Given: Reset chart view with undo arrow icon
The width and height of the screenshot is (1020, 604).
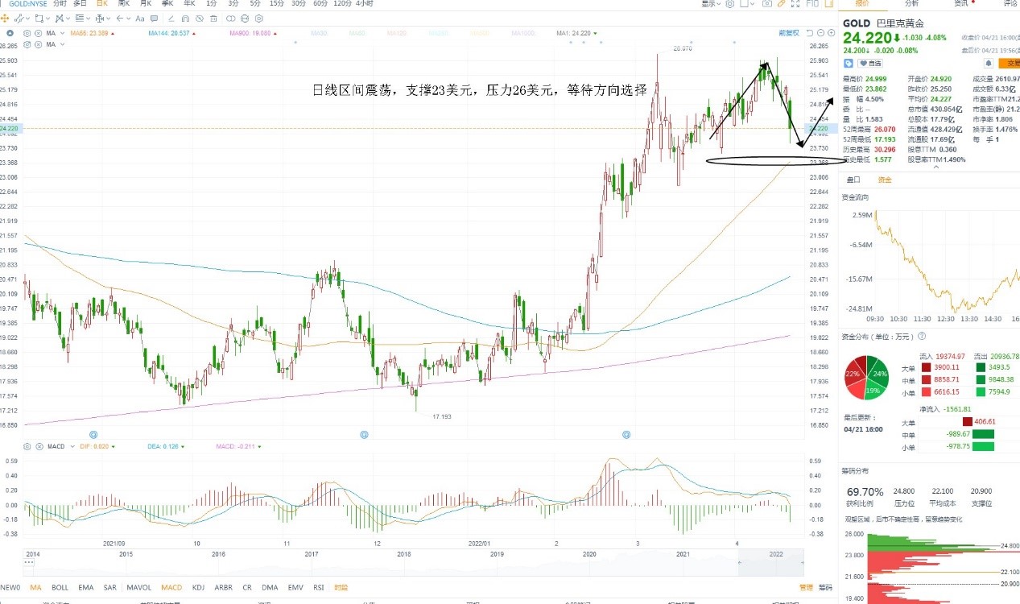Looking at the screenshot, I should 809,33.
